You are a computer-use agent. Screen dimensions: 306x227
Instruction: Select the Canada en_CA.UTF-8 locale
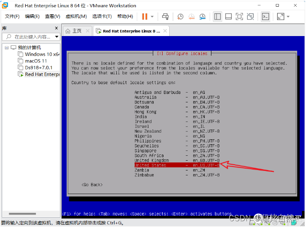tap(177, 107)
